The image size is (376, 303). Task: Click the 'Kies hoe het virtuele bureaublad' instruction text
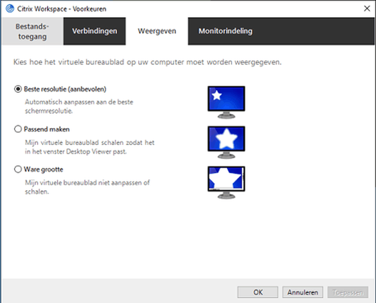pyautogui.click(x=147, y=62)
